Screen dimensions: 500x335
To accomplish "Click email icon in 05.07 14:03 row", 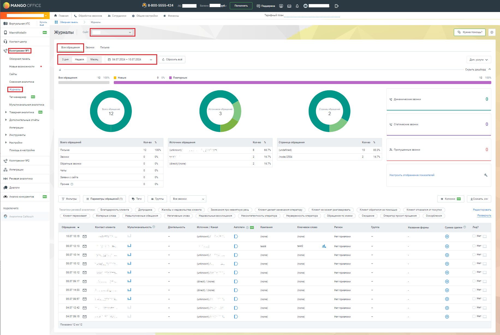I will point(85,290).
